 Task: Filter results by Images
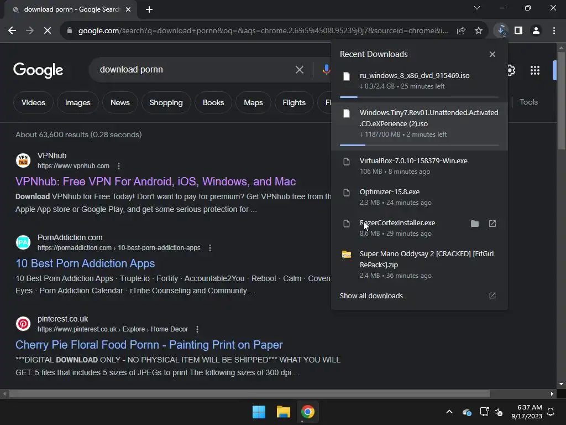[x=77, y=102]
